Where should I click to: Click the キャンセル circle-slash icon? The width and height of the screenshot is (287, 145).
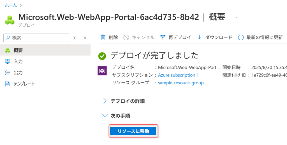126,37
